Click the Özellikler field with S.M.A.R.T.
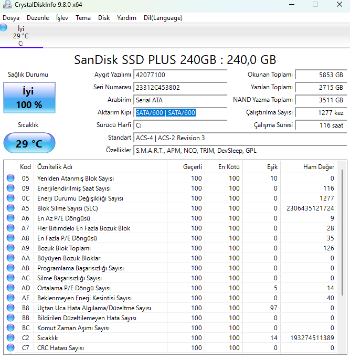This screenshot has width=350, height=358. 240,151
